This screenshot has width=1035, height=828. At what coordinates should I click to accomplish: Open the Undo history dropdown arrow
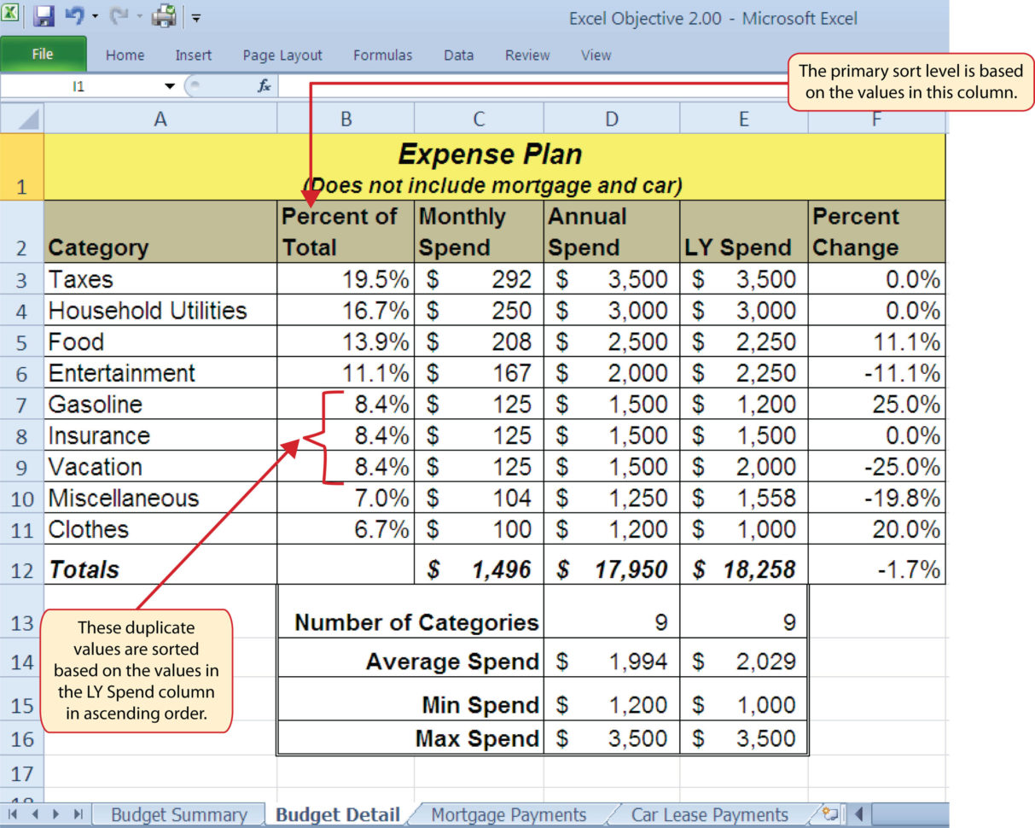coord(96,16)
